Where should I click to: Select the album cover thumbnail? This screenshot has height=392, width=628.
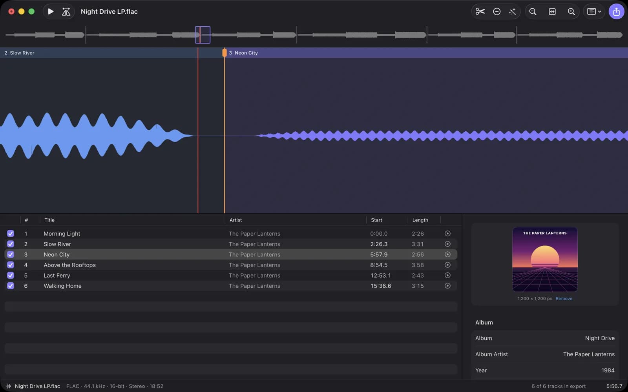click(x=545, y=260)
